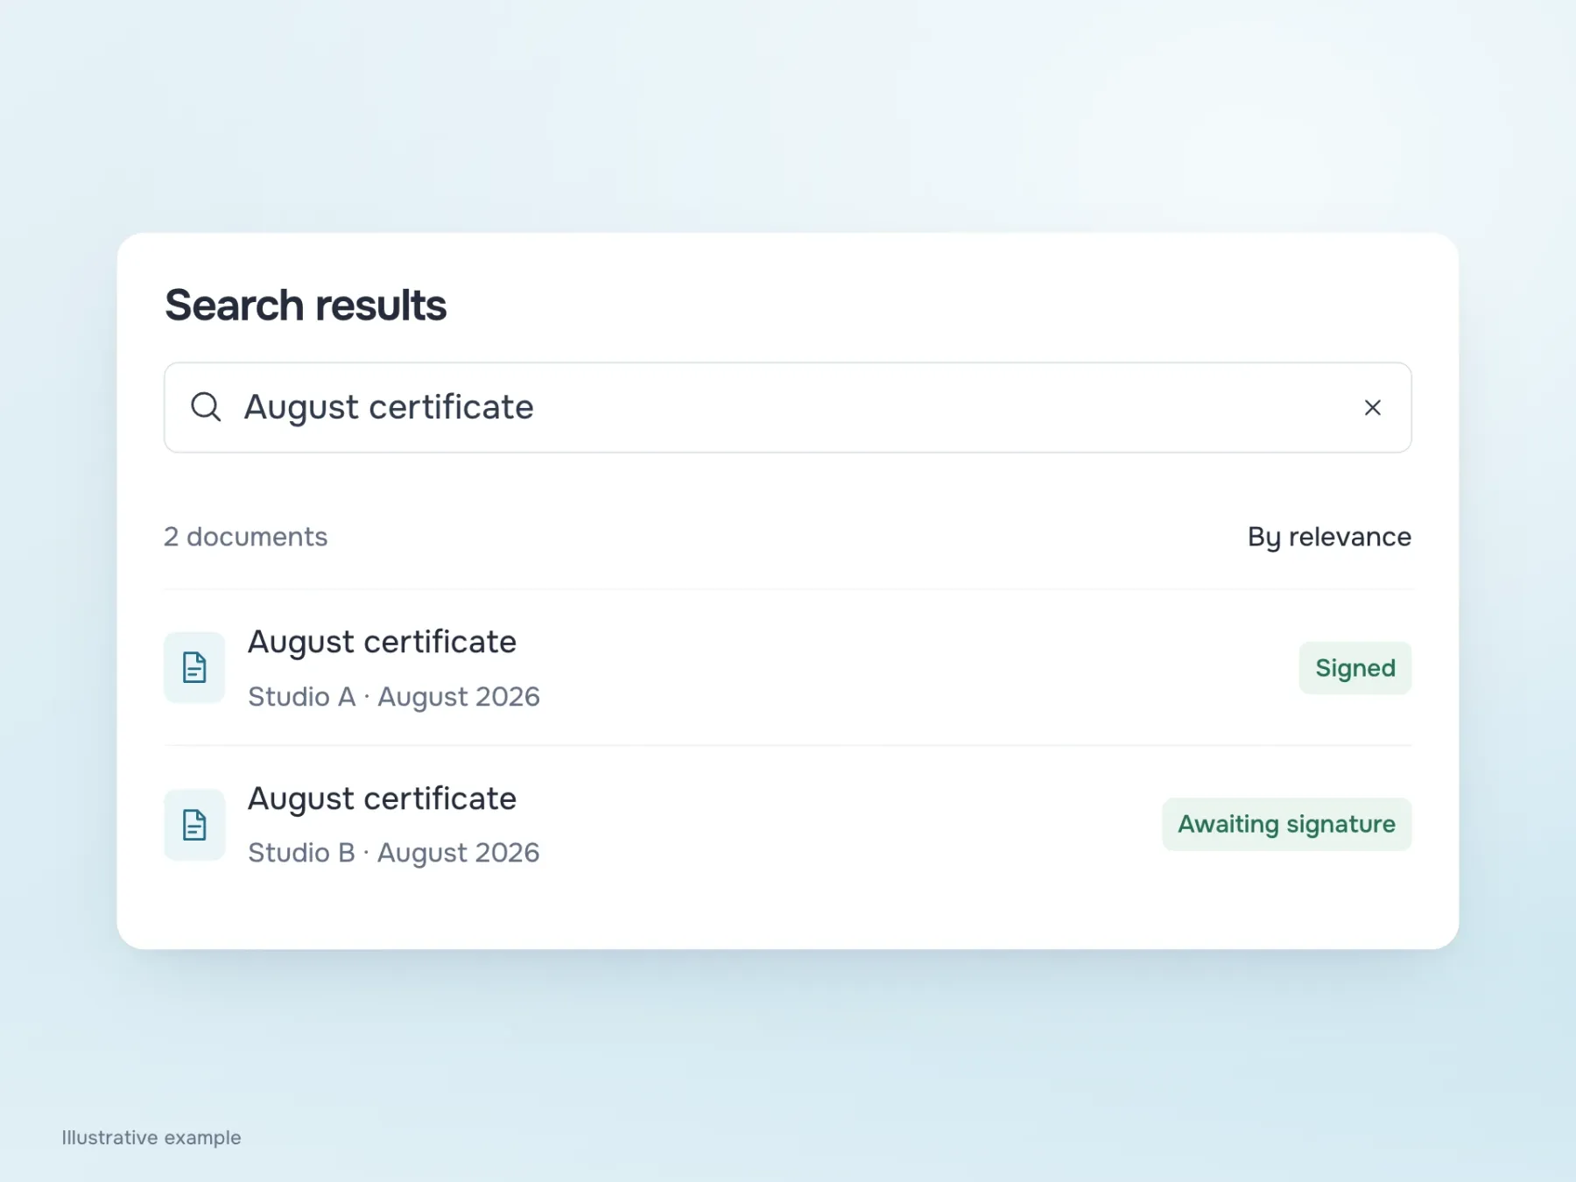Click into the August certificate search field
Image resolution: width=1576 pixels, height=1182 pixels.
[787, 408]
